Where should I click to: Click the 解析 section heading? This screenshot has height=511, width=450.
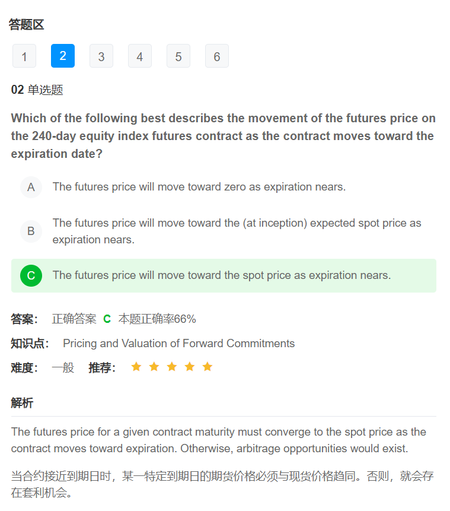pyautogui.click(x=22, y=404)
